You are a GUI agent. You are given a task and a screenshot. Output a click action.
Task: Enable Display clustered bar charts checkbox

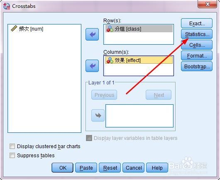coord(12,146)
